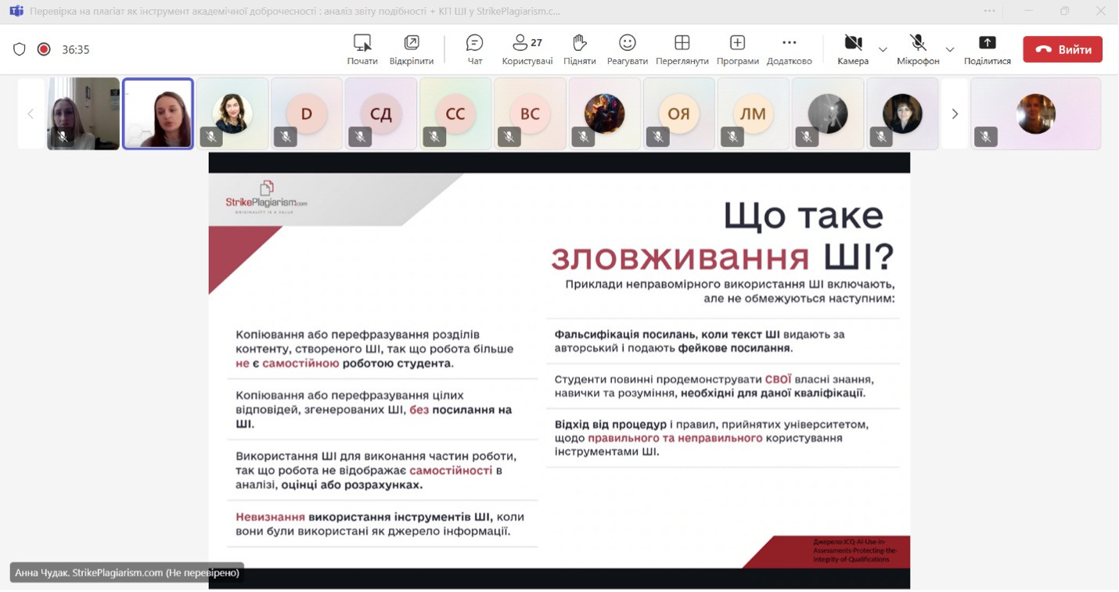Click the slide heading 'Що таке'
This screenshot has height=592, width=1119.
tap(803, 215)
